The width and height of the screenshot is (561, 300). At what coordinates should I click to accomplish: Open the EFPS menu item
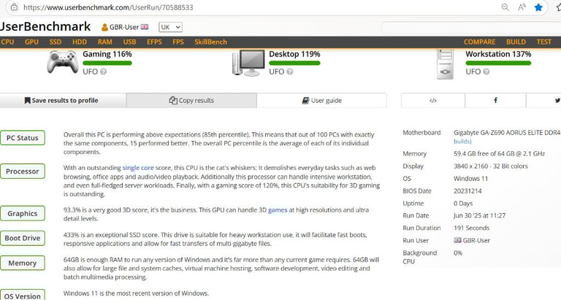pyautogui.click(x=154, y=42)
